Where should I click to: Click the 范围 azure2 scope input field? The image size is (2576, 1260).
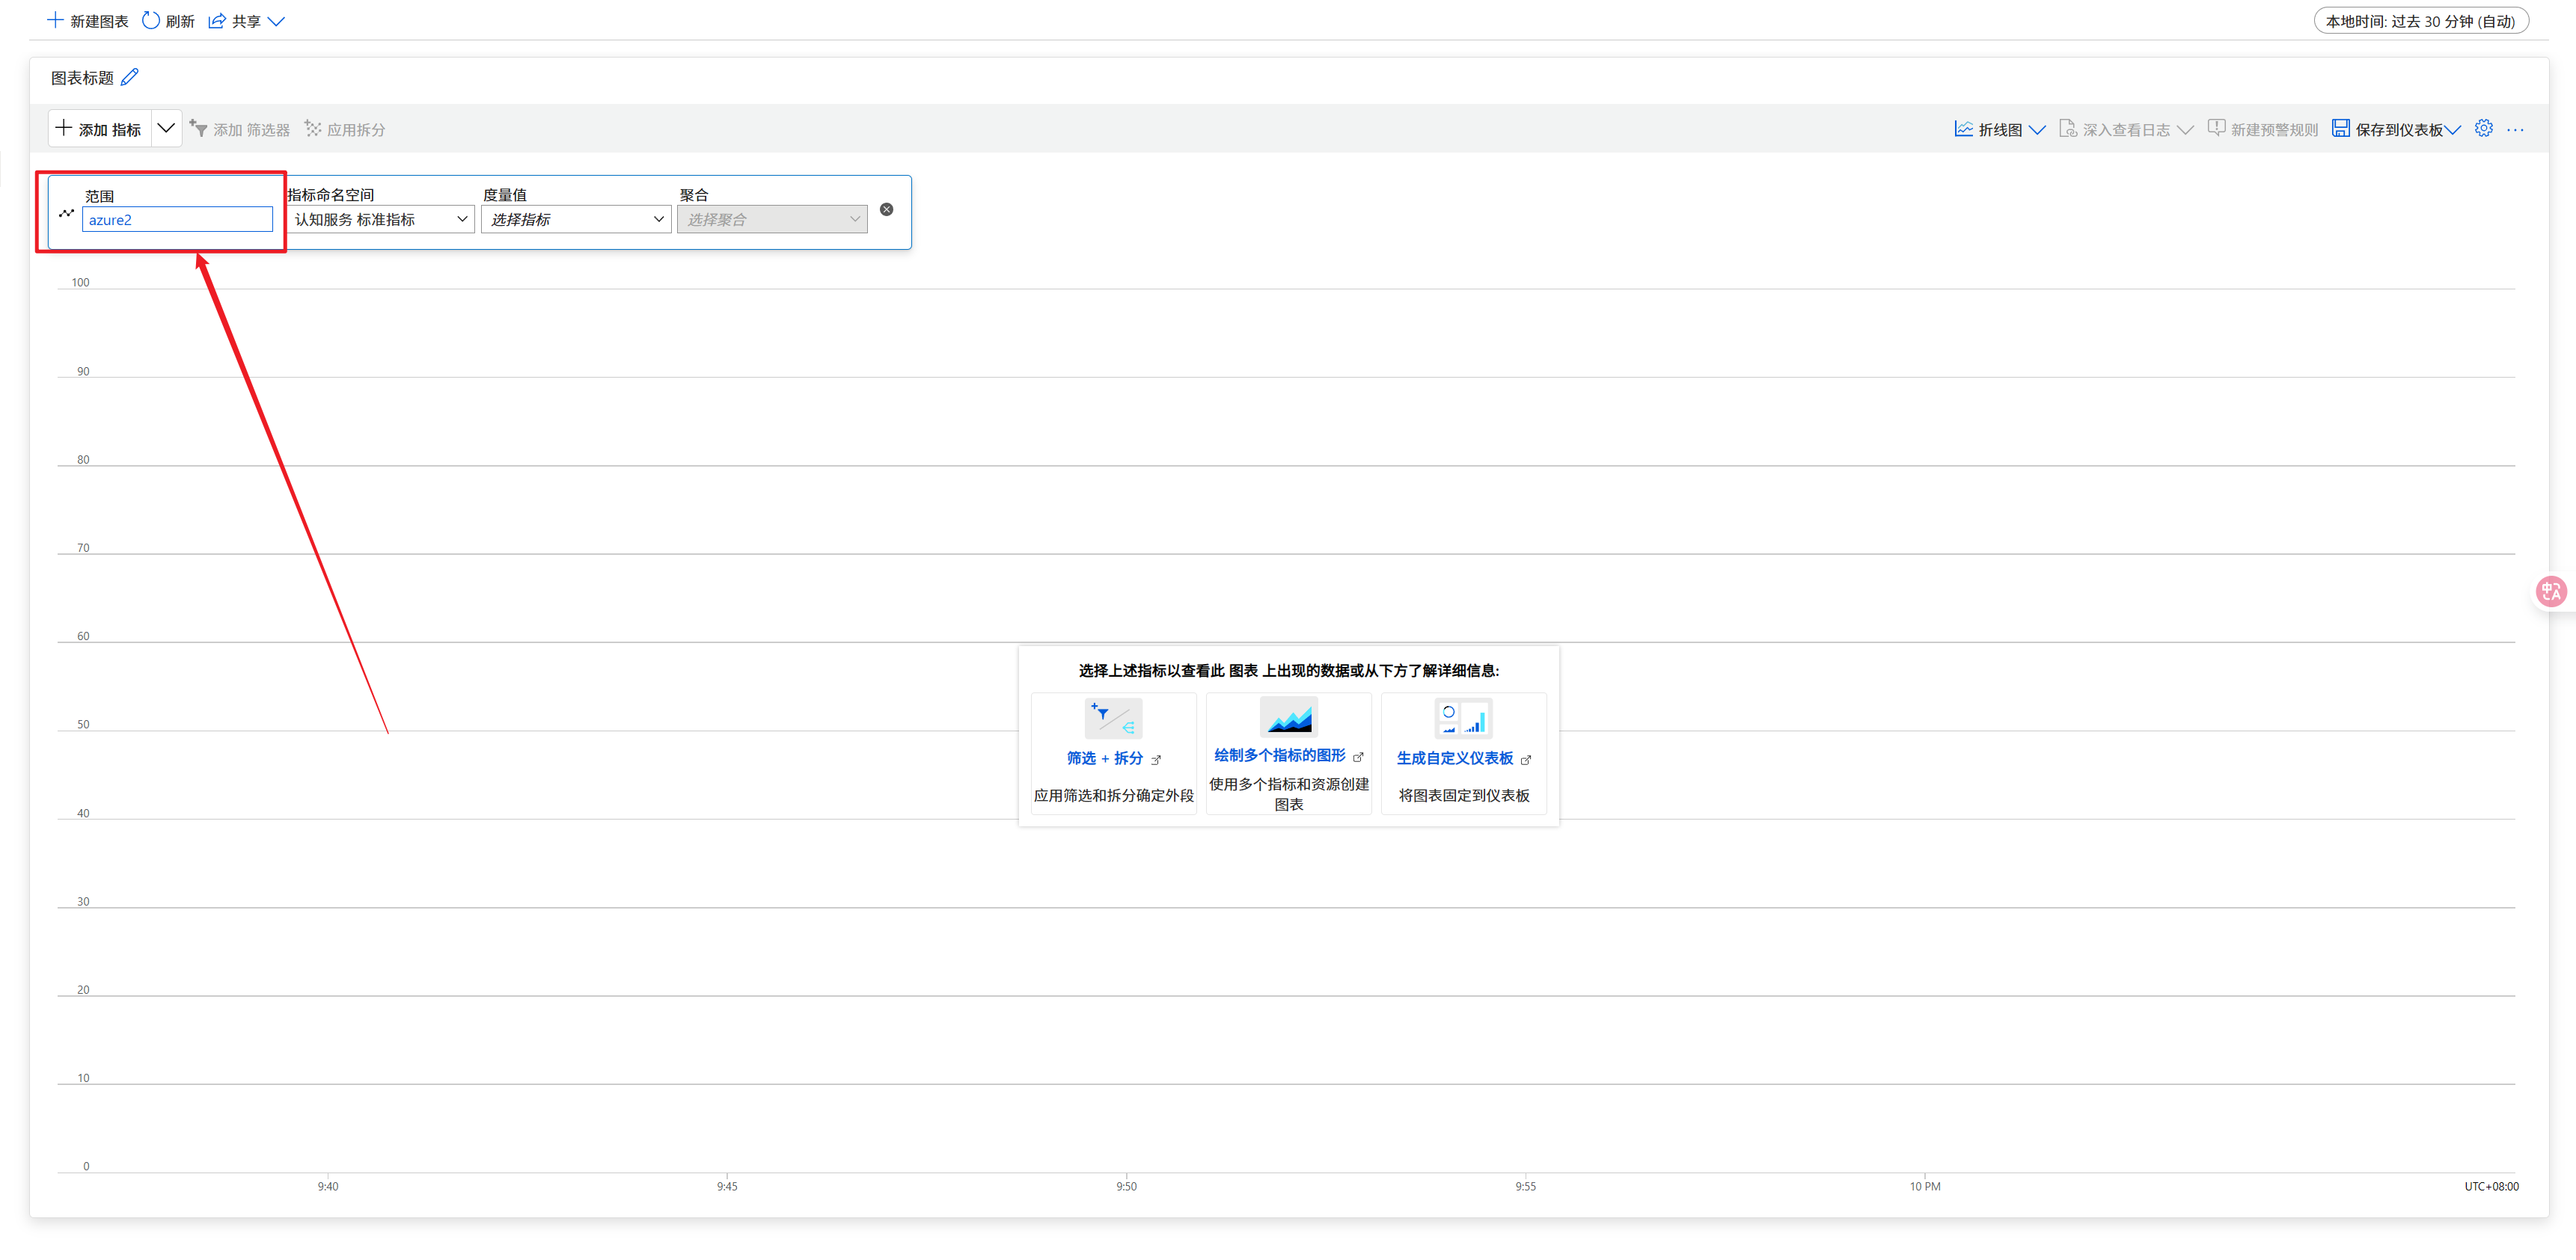177,220
